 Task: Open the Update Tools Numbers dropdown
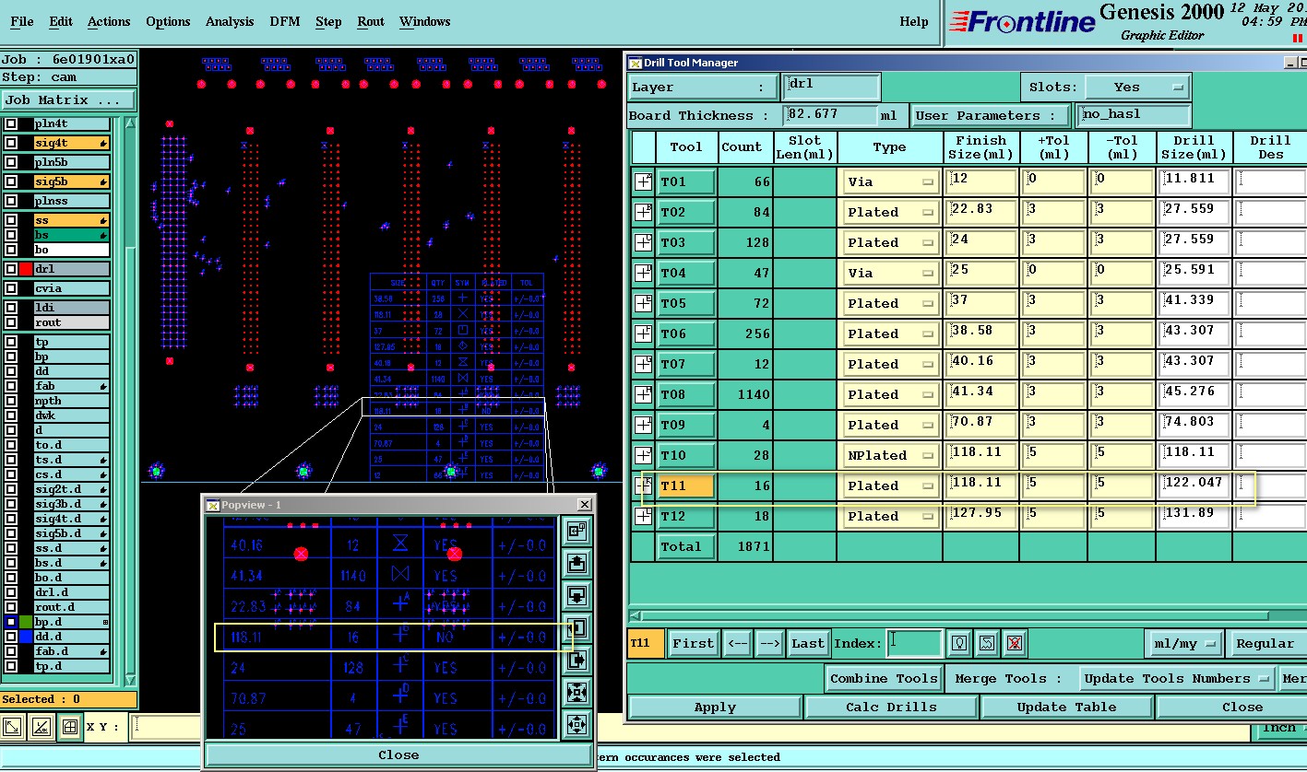coord(1178,679)
